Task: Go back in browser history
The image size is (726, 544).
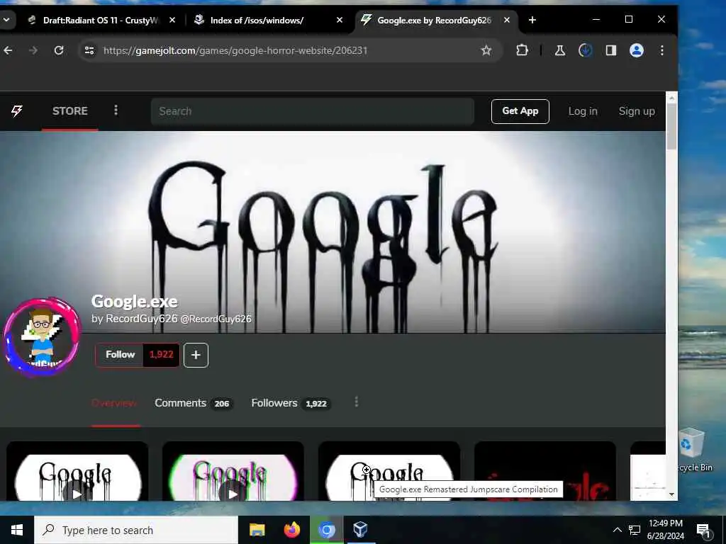Action: pyautogui.click(x=8, y=50)
